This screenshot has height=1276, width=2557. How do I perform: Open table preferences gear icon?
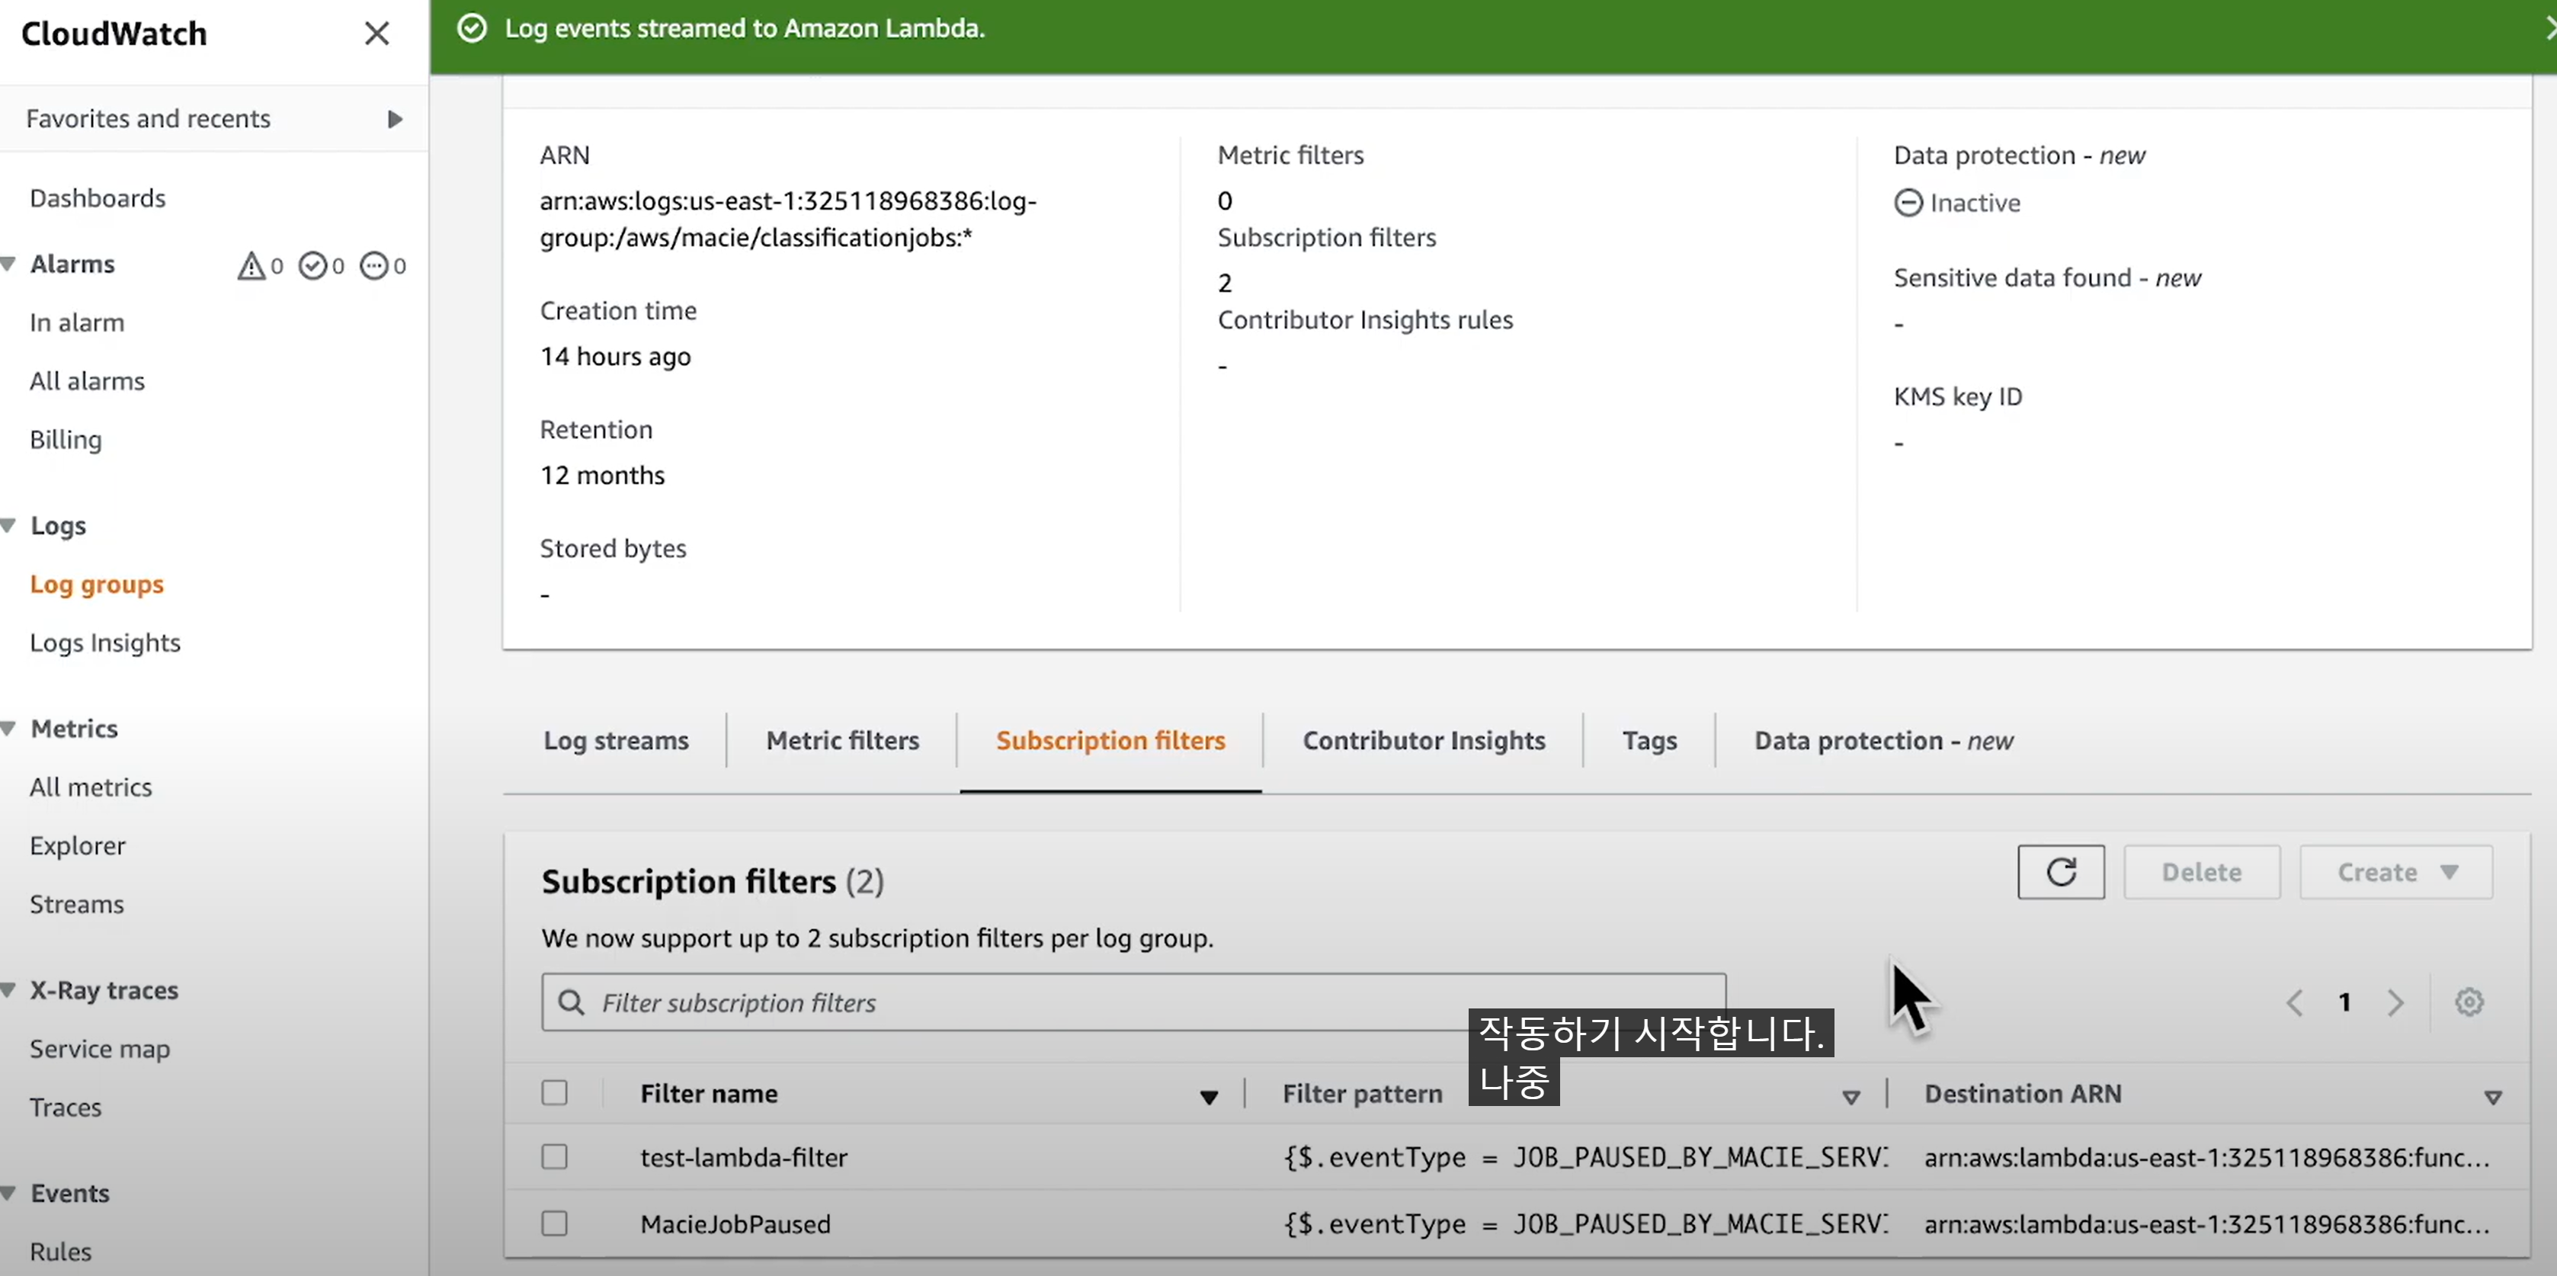2469,1002
